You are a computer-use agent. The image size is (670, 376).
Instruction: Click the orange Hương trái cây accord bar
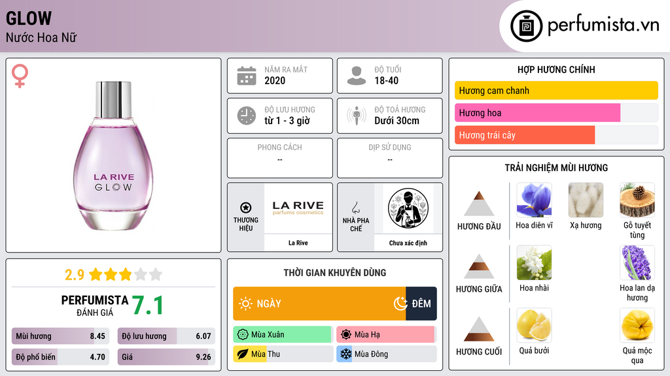[525, 135]
